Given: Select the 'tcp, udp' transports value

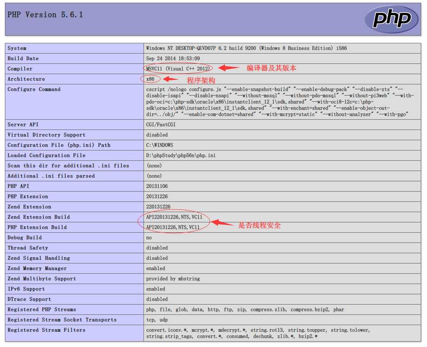Looking at the screenshot, I should [157, 320].
